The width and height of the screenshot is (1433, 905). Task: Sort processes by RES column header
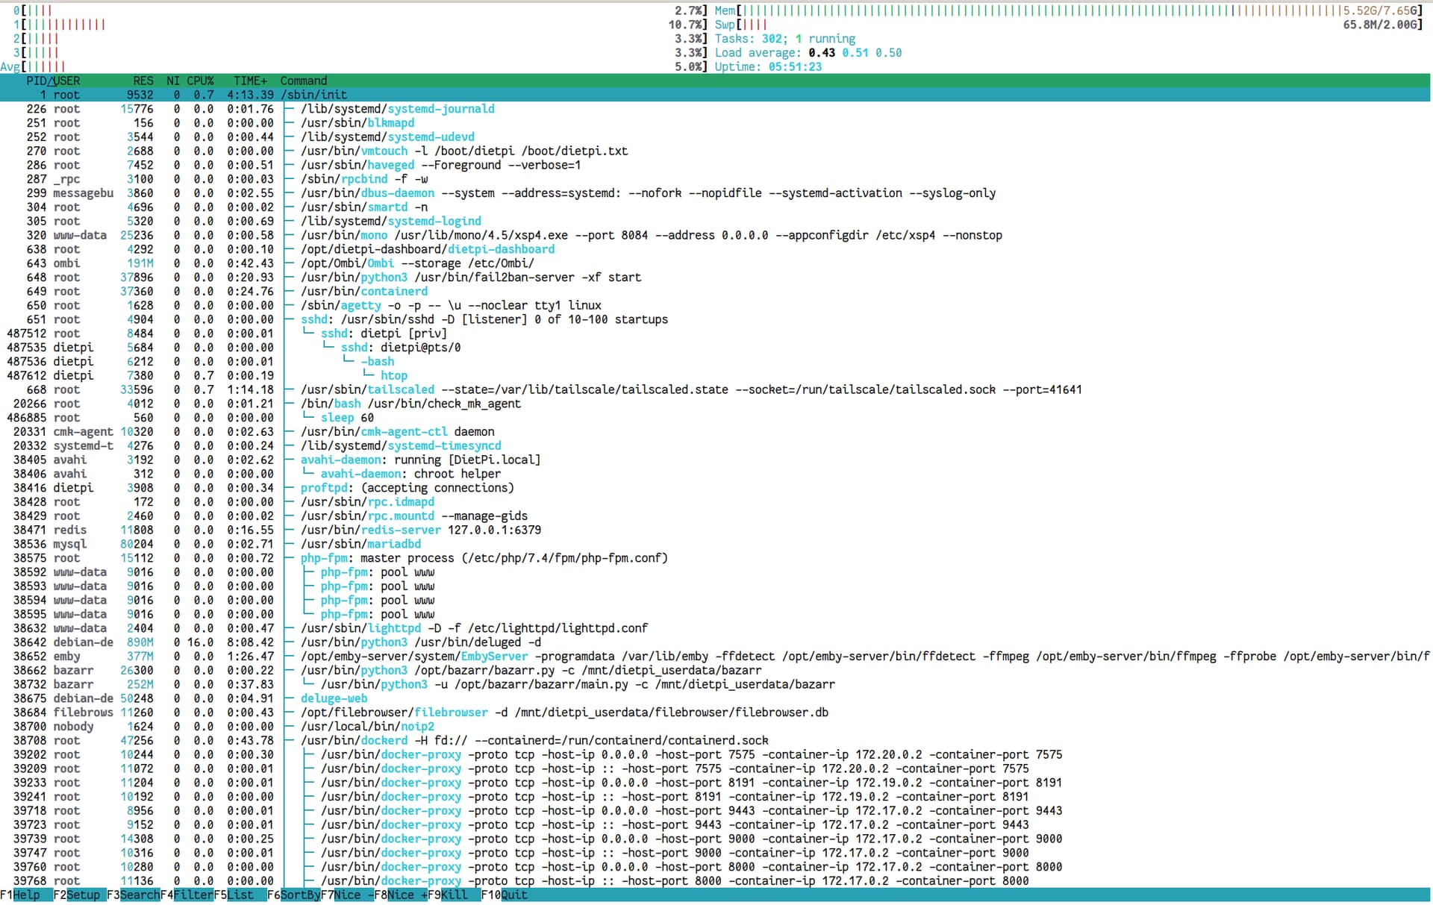(143, 81)
